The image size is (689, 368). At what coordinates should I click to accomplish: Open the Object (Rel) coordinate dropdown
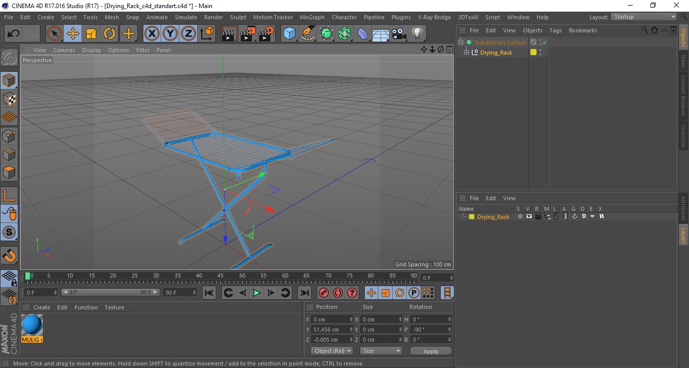332,351
